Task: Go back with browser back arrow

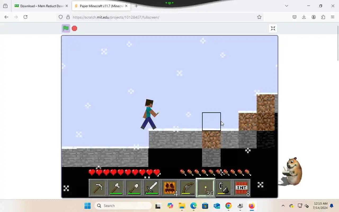Action: (6, 17)
